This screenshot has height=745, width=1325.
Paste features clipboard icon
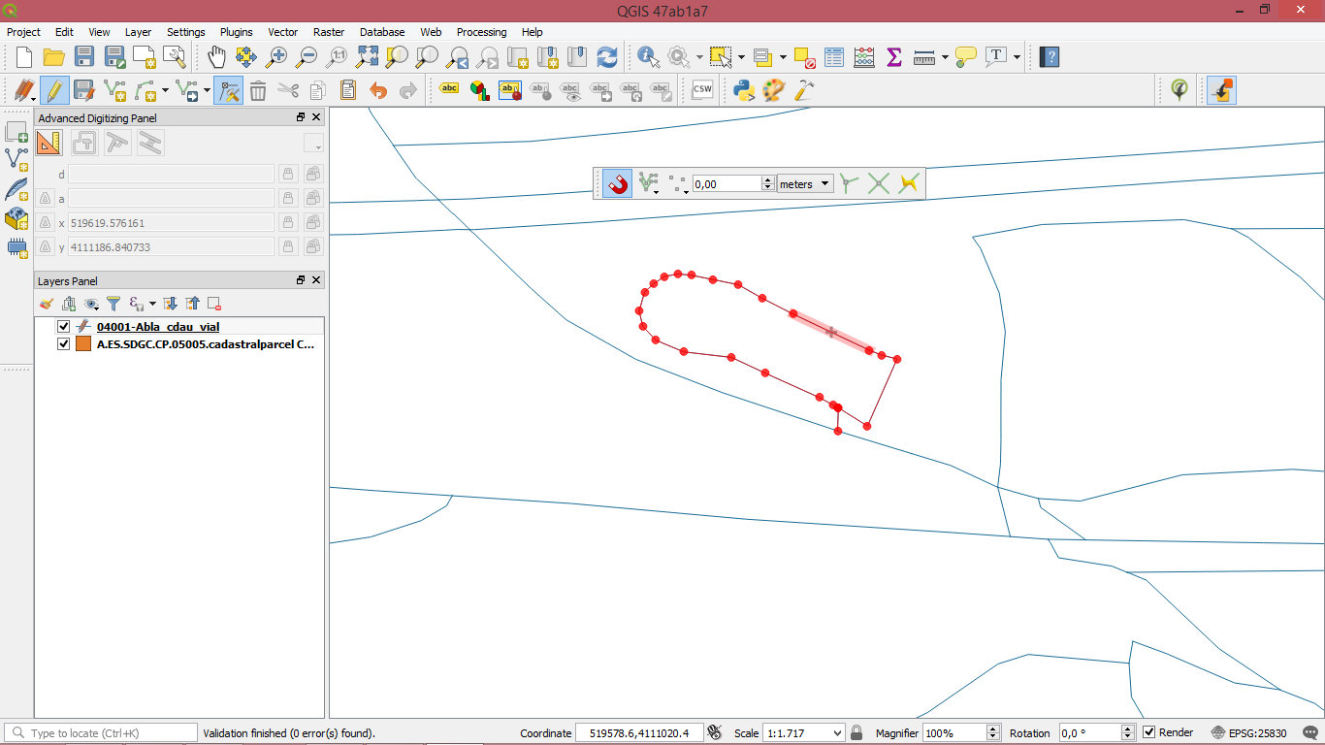tap(348, 91)
